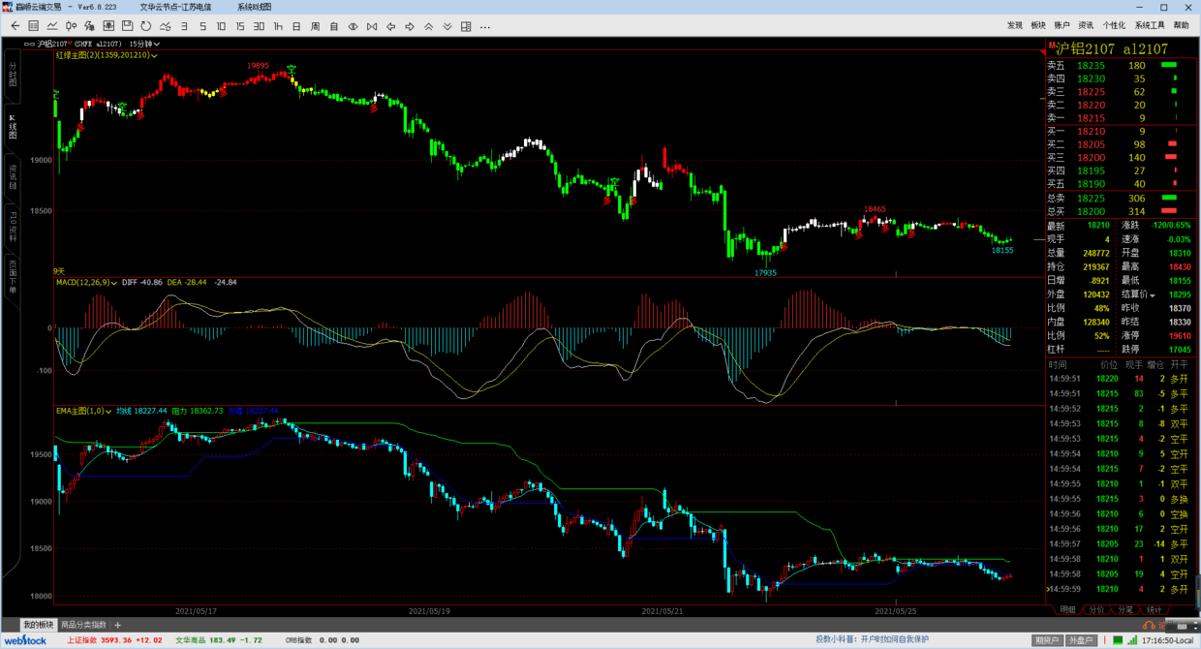Set the period to 1 hour

click(278, 26)
